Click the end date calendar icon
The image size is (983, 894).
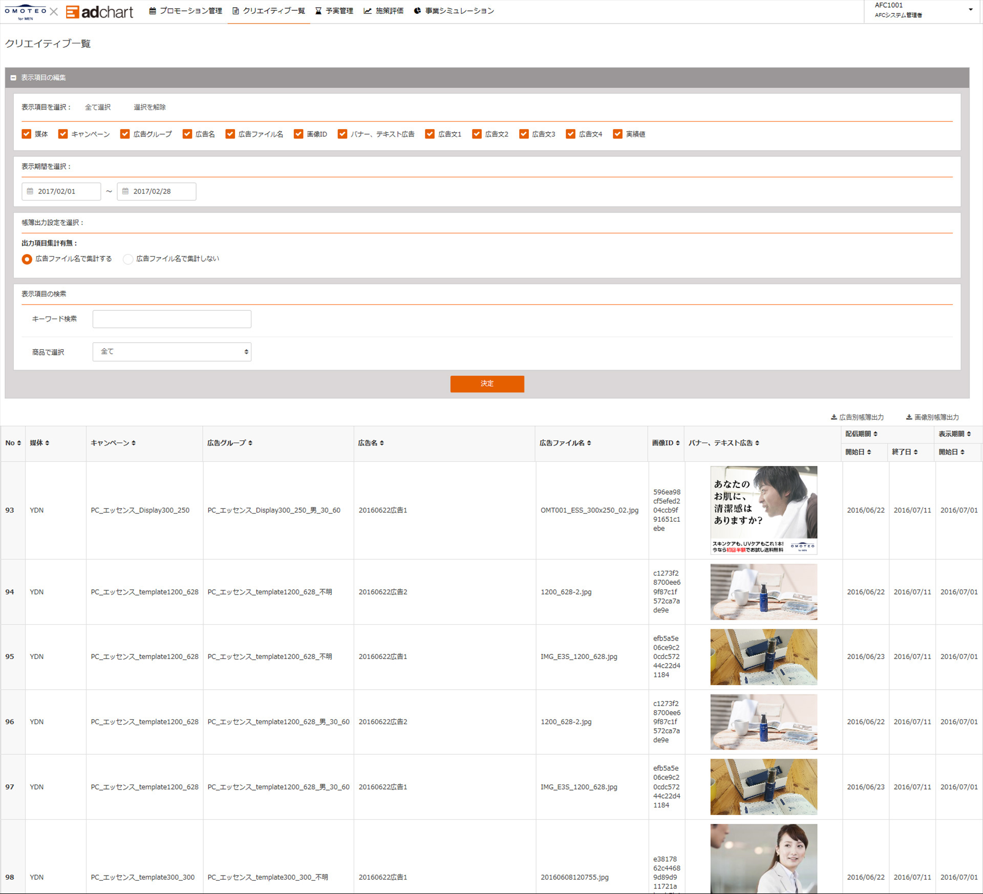pos(125,191)
